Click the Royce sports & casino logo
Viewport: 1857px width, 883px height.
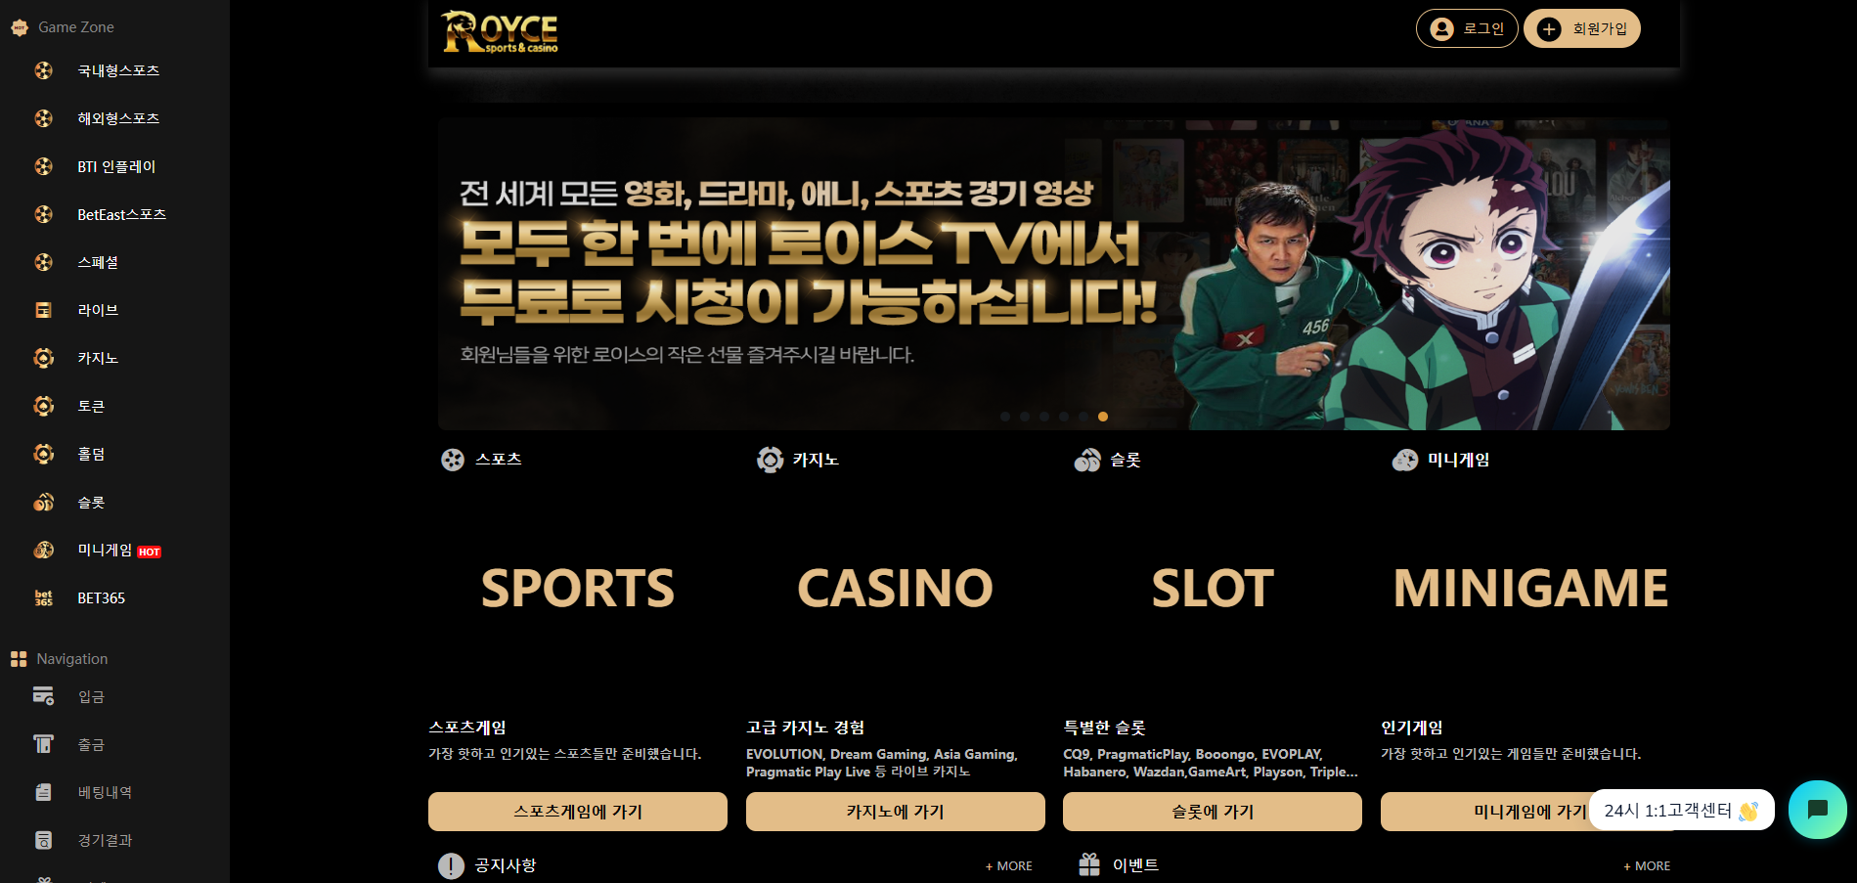pyautogui.click(x=500, y=31)
